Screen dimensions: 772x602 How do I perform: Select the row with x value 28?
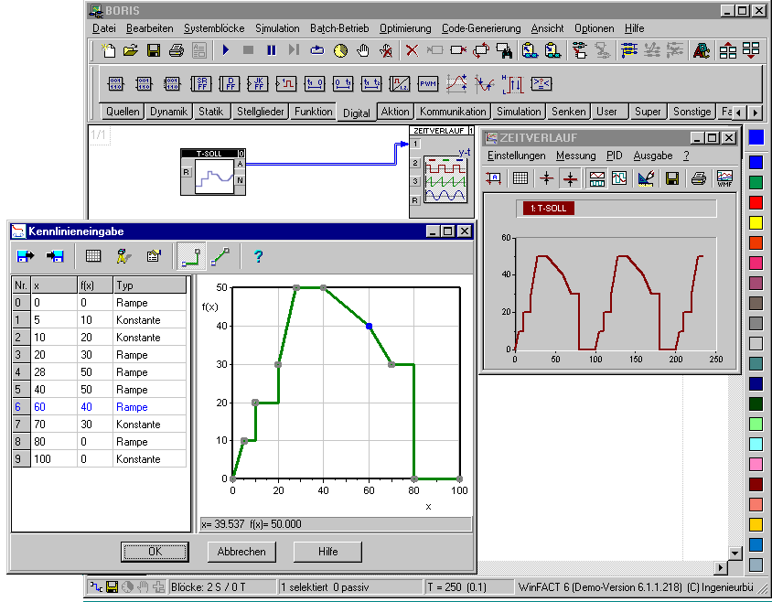(100, 372)
